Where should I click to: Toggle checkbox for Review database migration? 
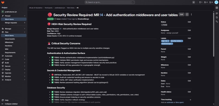52,92
